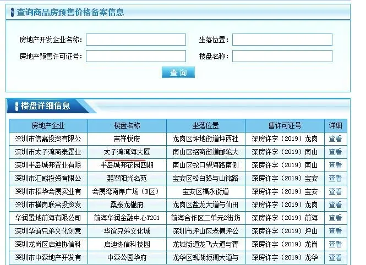
Task: Select the 华谊兄弟文化城 cell
Action: [x=127, y=231]
